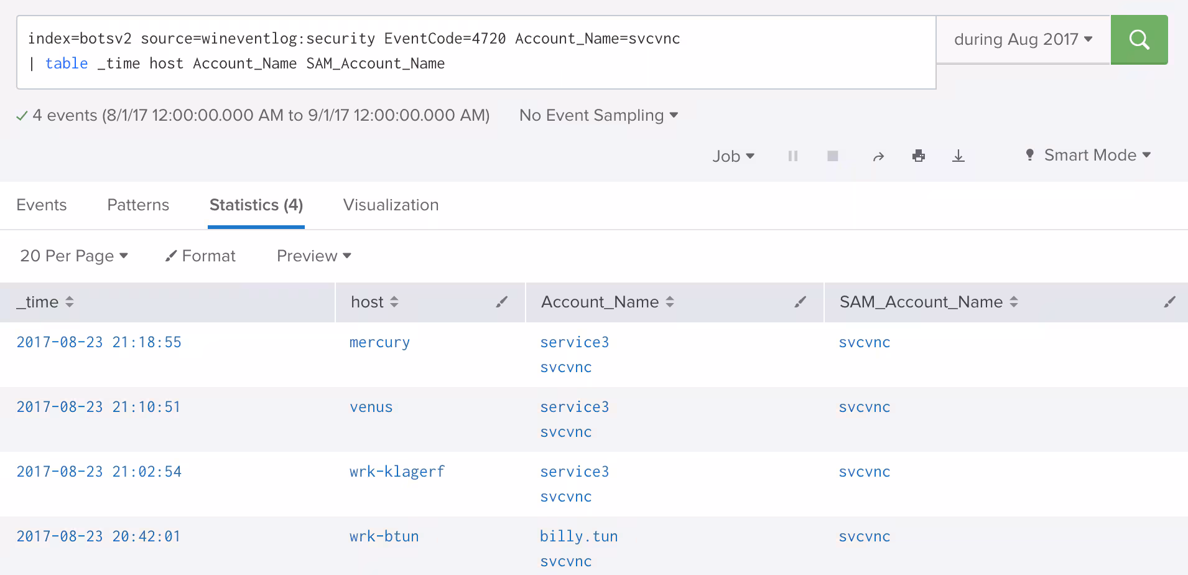Open the time range picker 'during Aug 2017'
This screenshot has height=575, width=1188.
[1023, 40]
